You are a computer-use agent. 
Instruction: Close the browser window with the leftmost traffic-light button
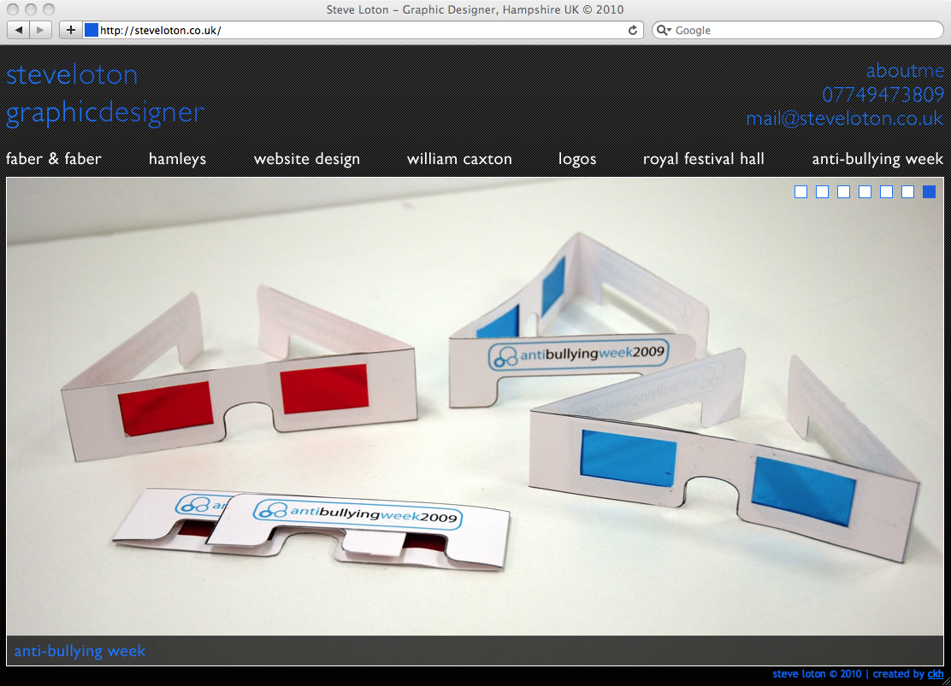coord(13,9)
